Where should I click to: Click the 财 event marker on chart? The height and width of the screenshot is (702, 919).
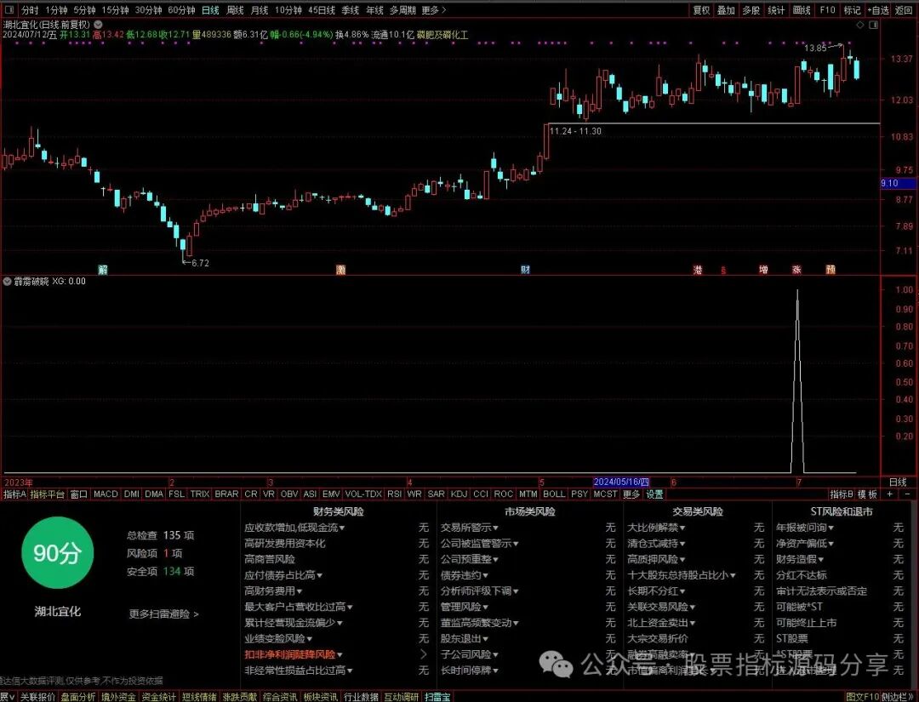click(526, 270)
